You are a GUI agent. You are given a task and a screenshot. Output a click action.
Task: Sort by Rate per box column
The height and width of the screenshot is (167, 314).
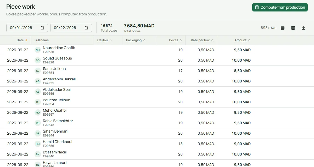tap(202, 40)
